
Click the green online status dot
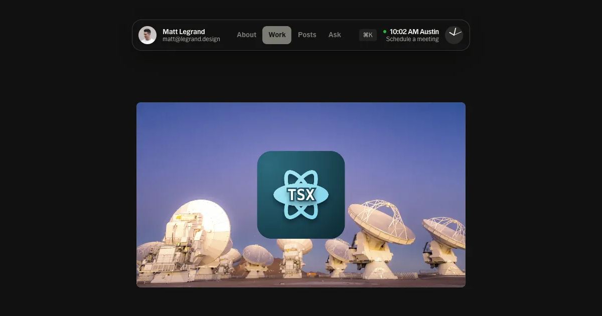tap(385, 32)
